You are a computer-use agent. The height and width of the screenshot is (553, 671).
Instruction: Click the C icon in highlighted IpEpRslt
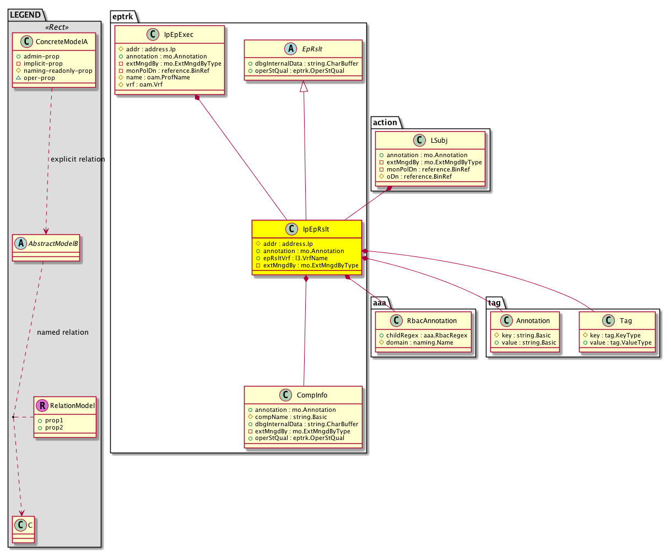click(291, 229)
